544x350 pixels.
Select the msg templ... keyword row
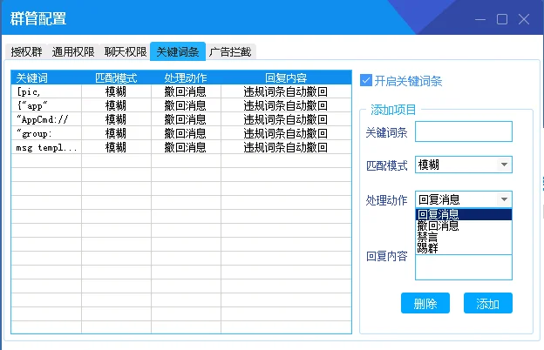point(181,147)
